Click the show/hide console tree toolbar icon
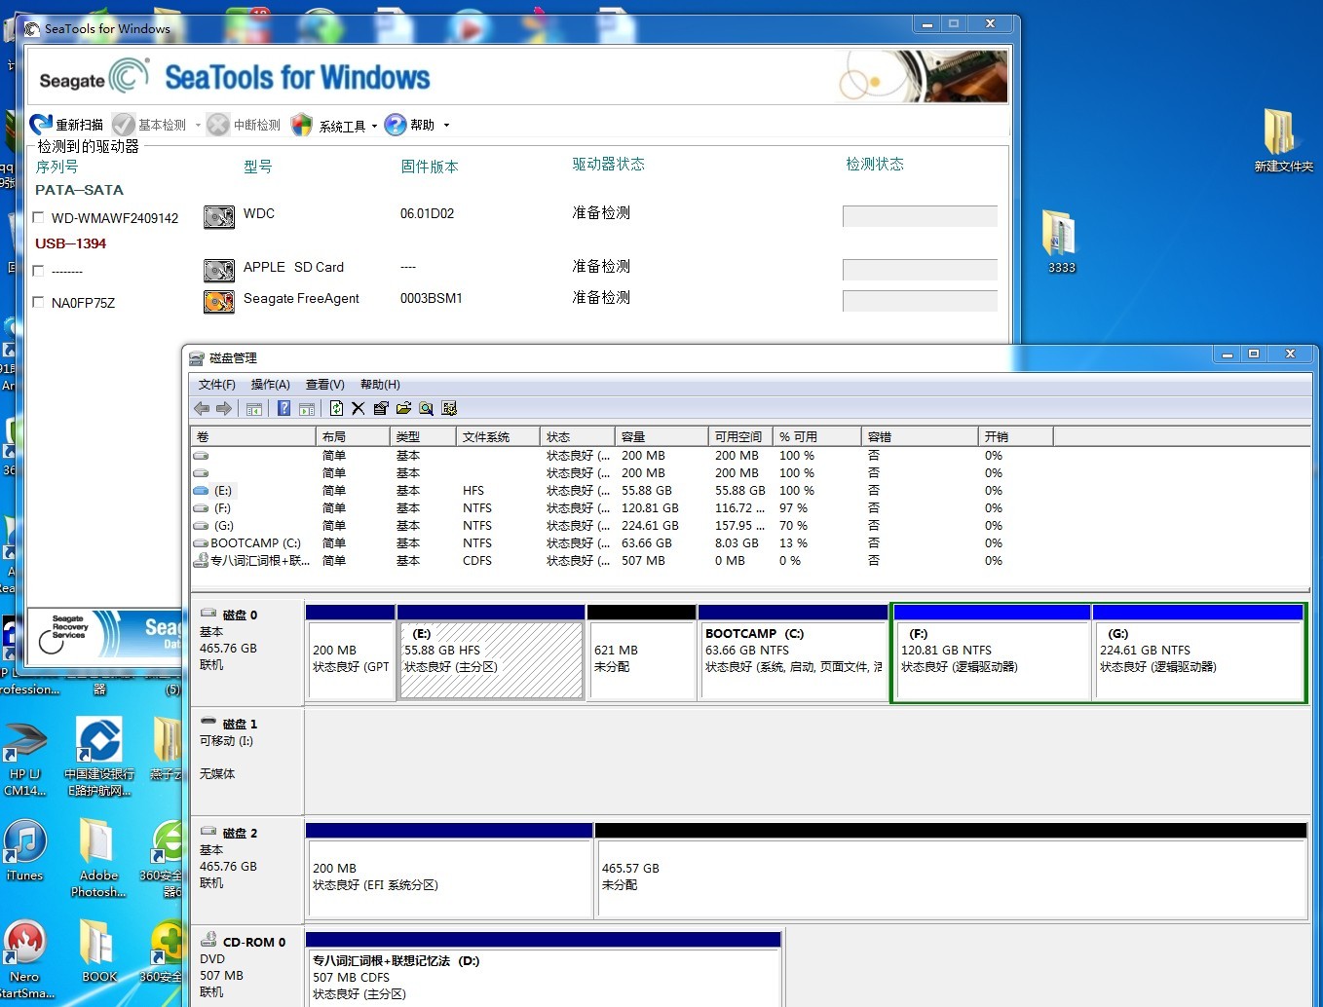The image size is (1323, 1007). (x=254, y=409)
